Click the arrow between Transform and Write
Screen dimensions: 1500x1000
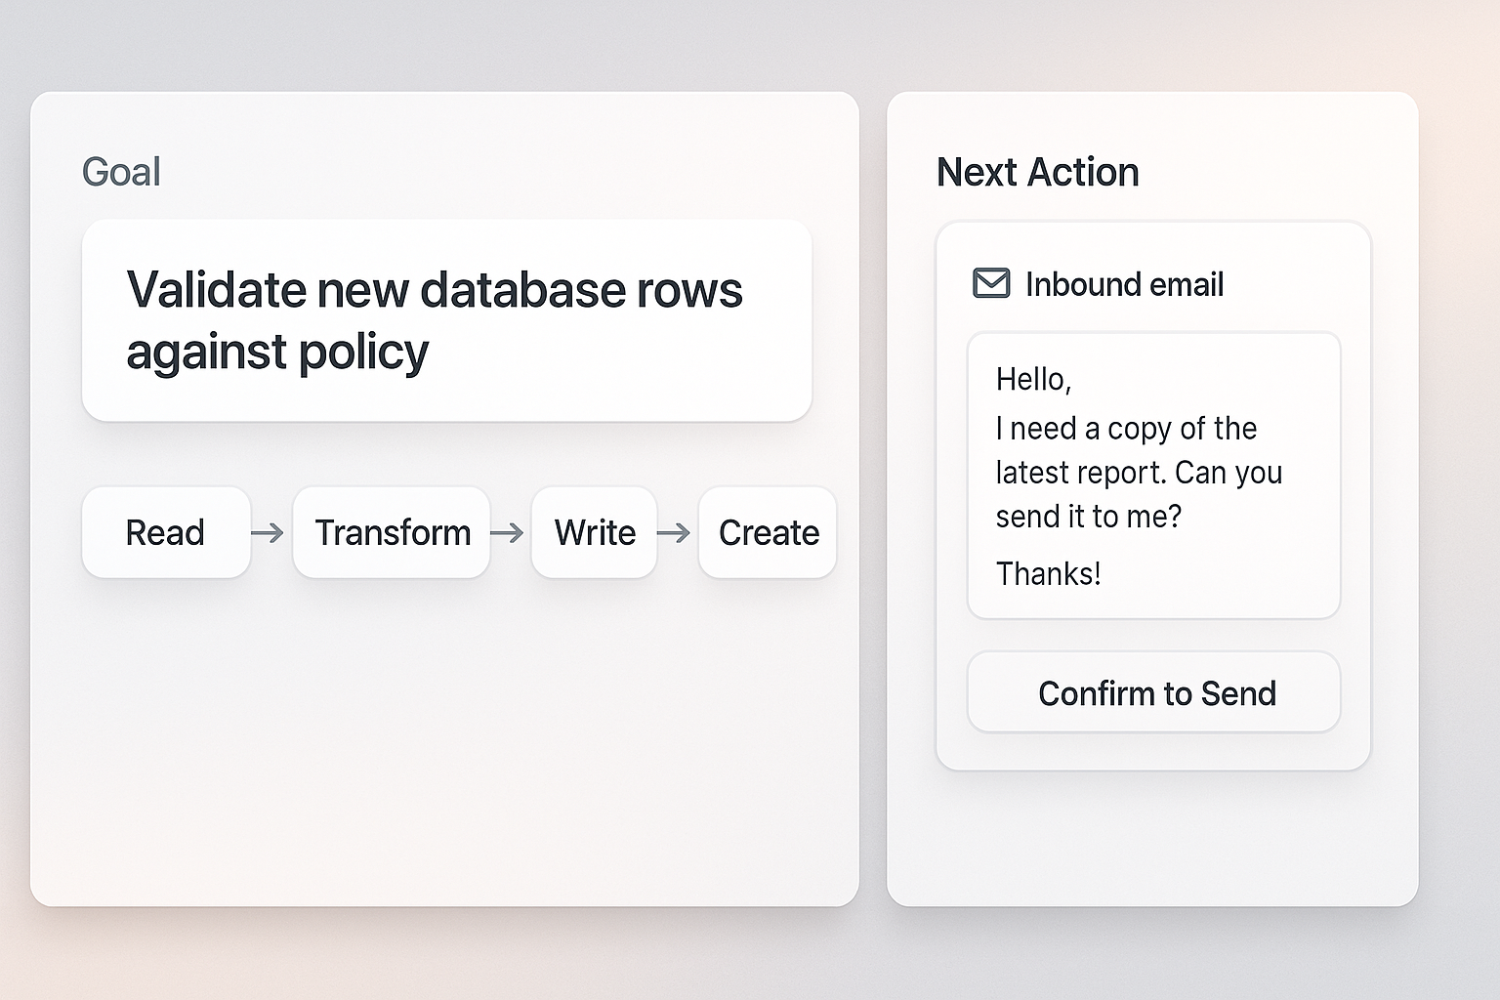click(507, 533)
